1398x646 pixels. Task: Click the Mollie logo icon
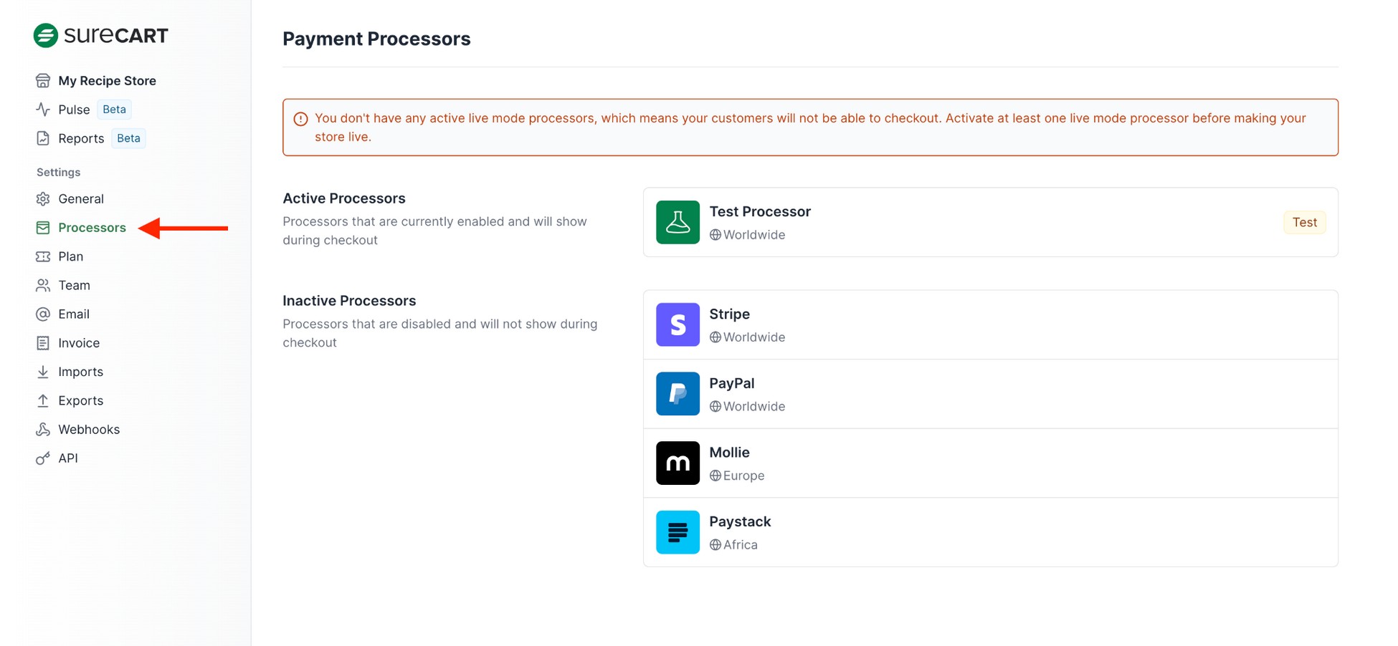point(677,463)
